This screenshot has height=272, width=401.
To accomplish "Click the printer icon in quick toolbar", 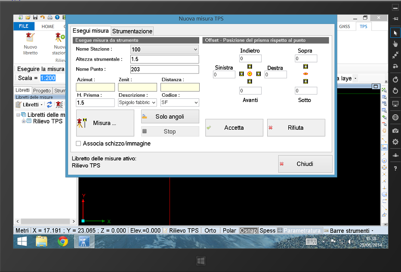I will click(50, 17).
